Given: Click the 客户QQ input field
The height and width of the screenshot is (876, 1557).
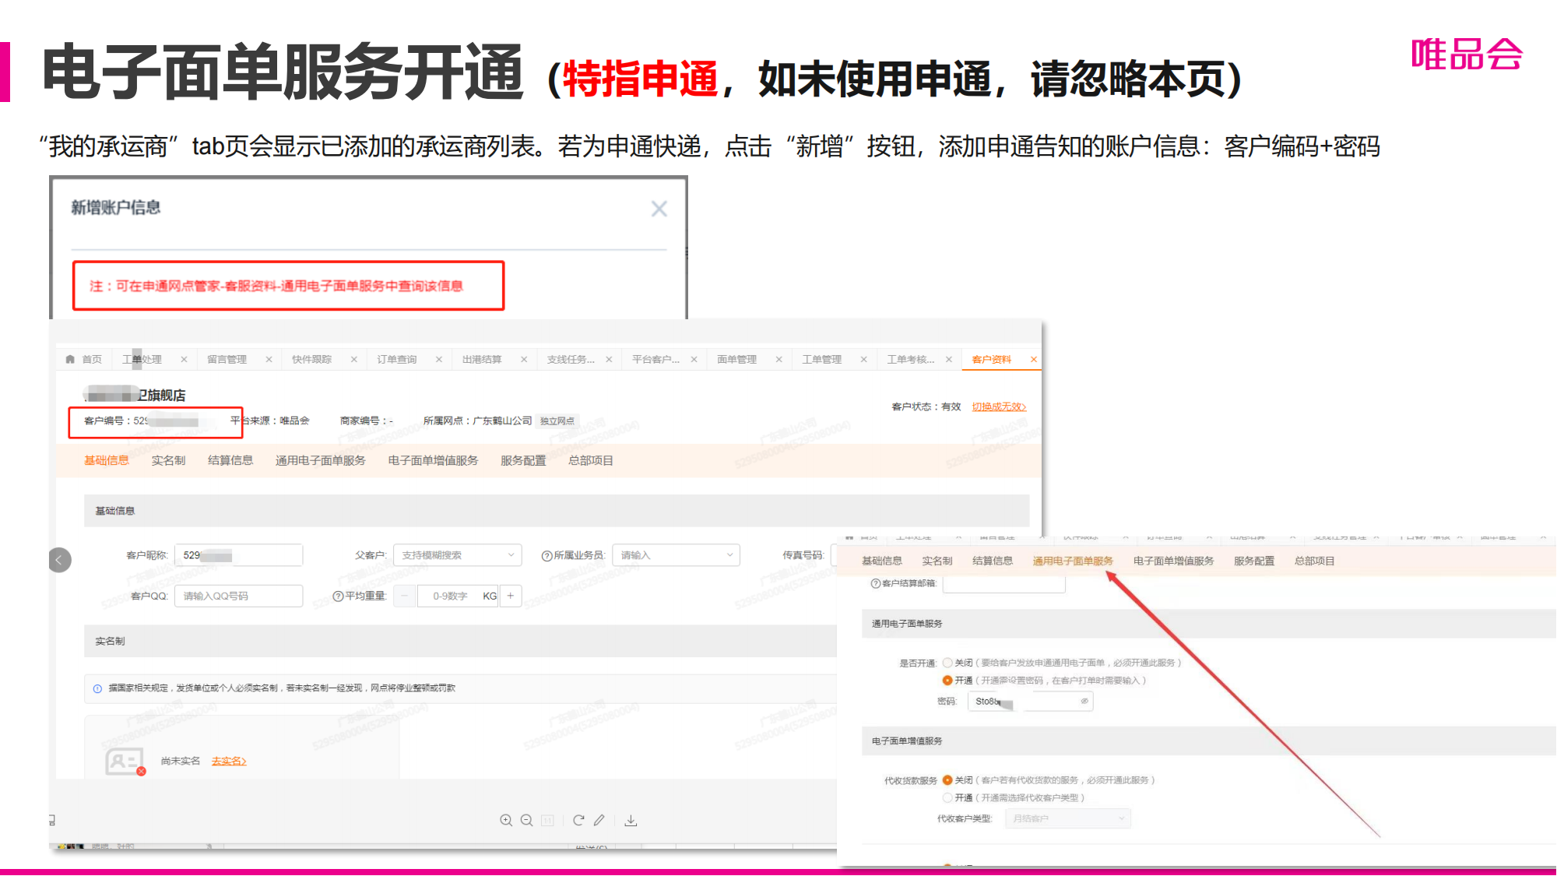Looking at the screenshot, I should [238, 596].
